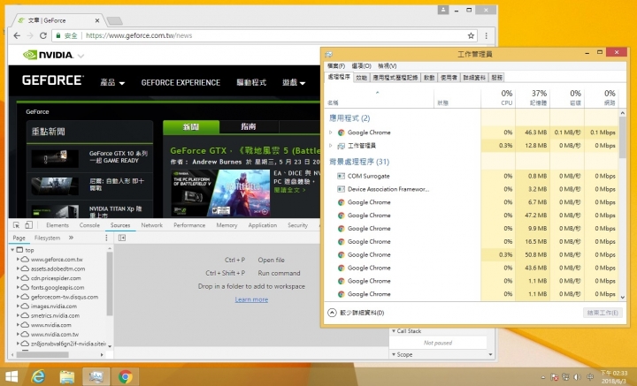Open Internet Explorer from the taskbar
Screen dimensions: 637x386
(38, 376)
